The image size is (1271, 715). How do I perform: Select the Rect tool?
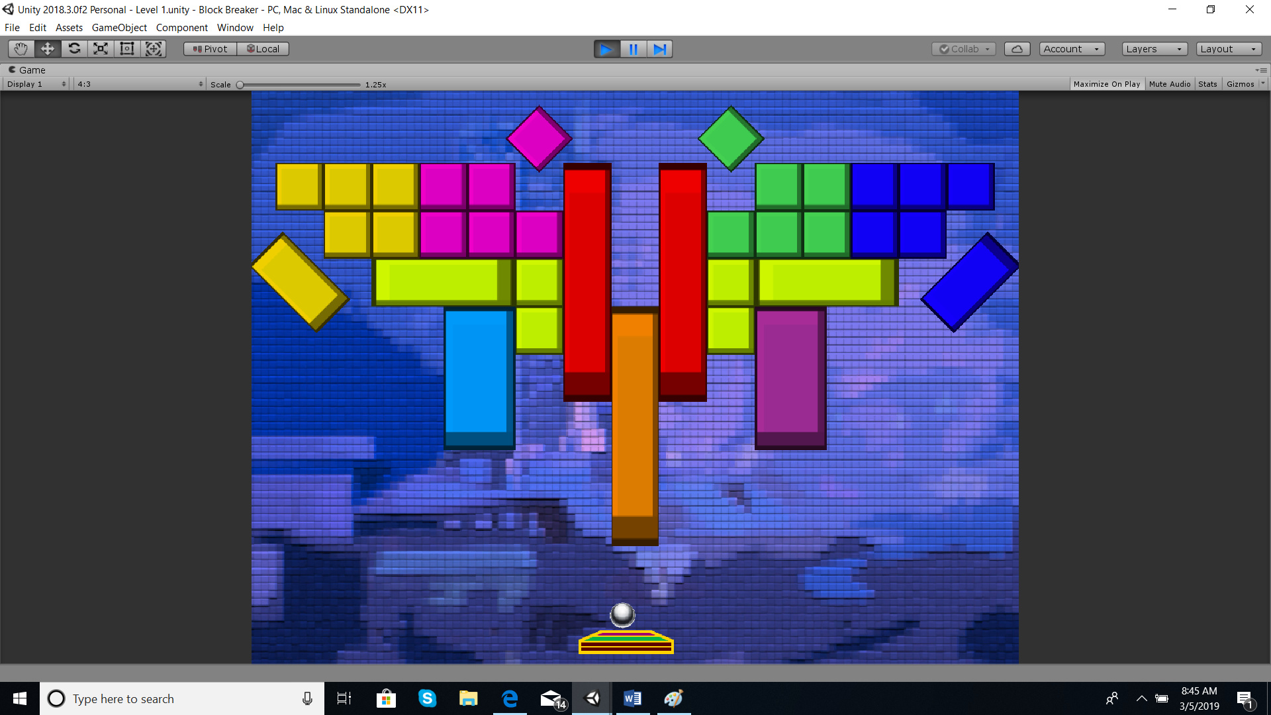point(126,48)
